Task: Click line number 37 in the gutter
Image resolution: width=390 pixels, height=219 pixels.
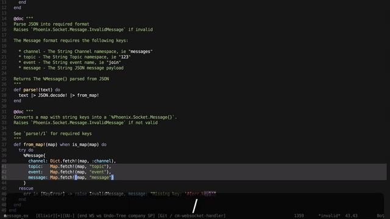Action: point(4,145)
